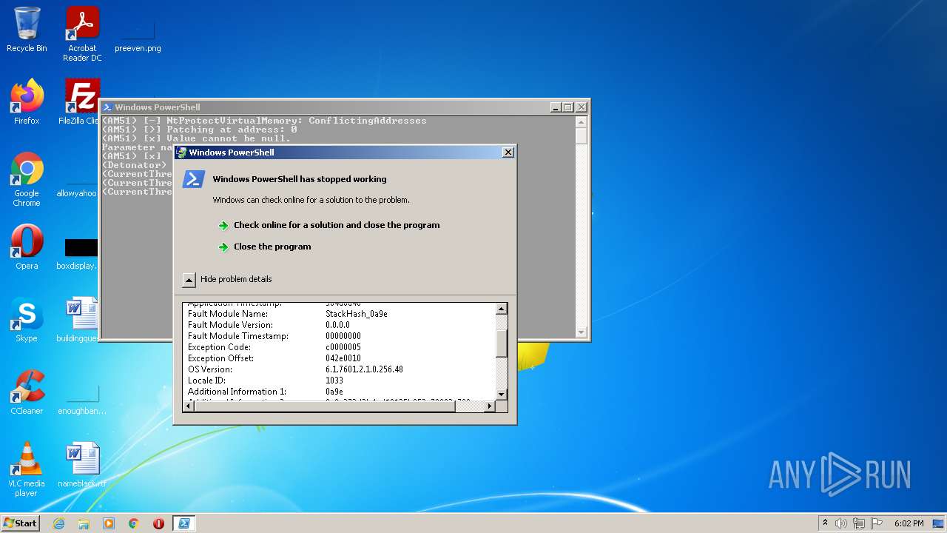The width and height of the screenshot is (947, 533).
Task: Click the NtProtectVirtualMemory console line
Action: tap(264, 121)
